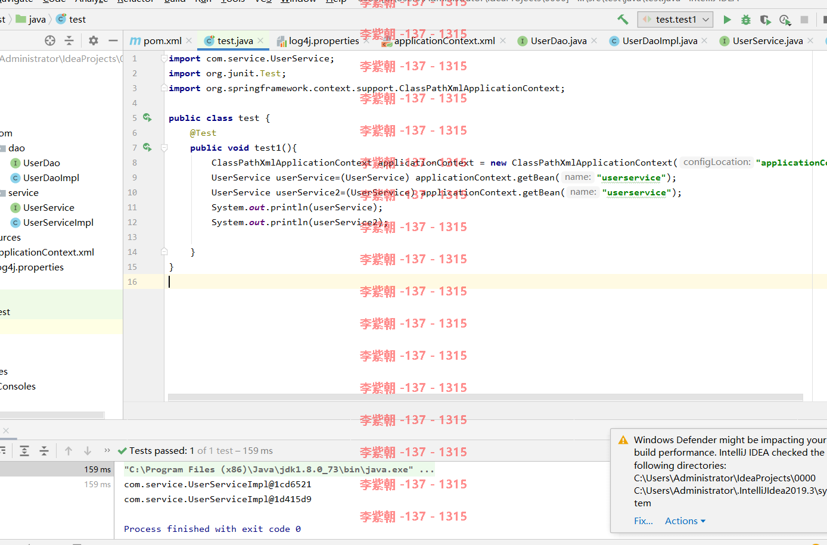
Task: Click line number 16 in the gutter
Action: coord(132,282)
